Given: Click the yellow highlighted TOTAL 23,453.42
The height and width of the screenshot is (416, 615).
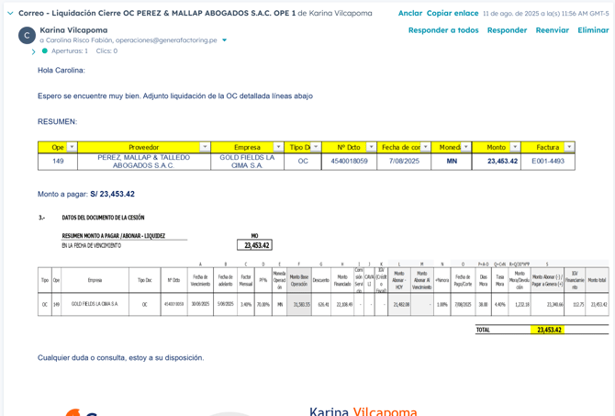Looking at the screenshot, I should click(x=548, y=330).
